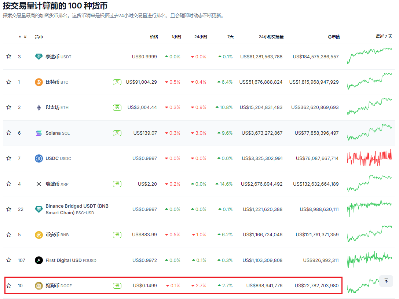Toggle favorite star for USDC
Image resolution: width=399 pixels, height=299 pixels.
[9, 158]
